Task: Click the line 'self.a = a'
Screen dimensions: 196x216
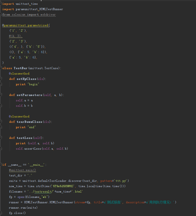Action: pyautogui.click(x=24, y=101)
